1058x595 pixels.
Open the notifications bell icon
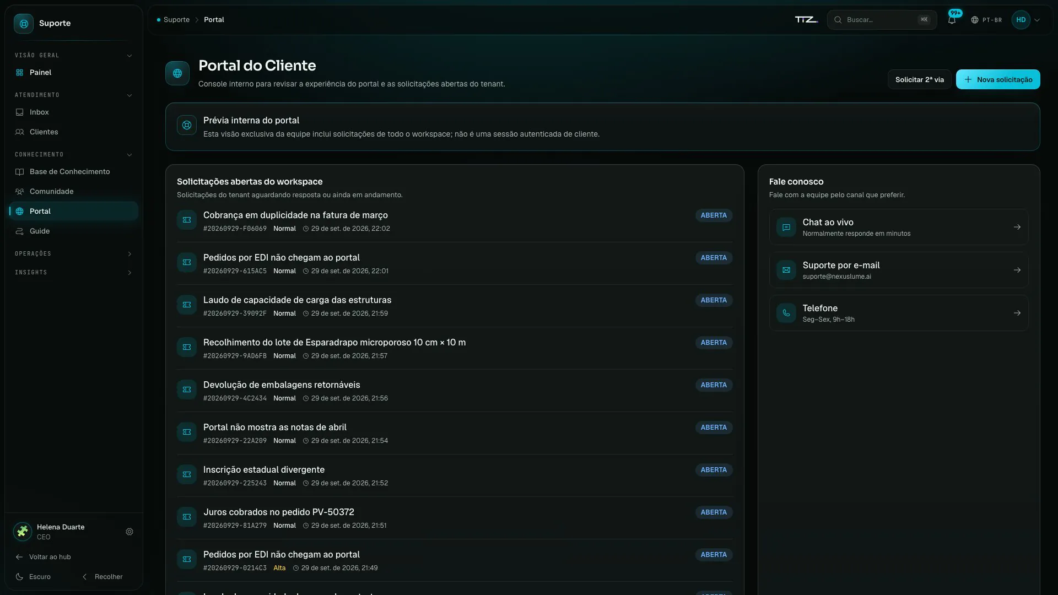[952, 20]
